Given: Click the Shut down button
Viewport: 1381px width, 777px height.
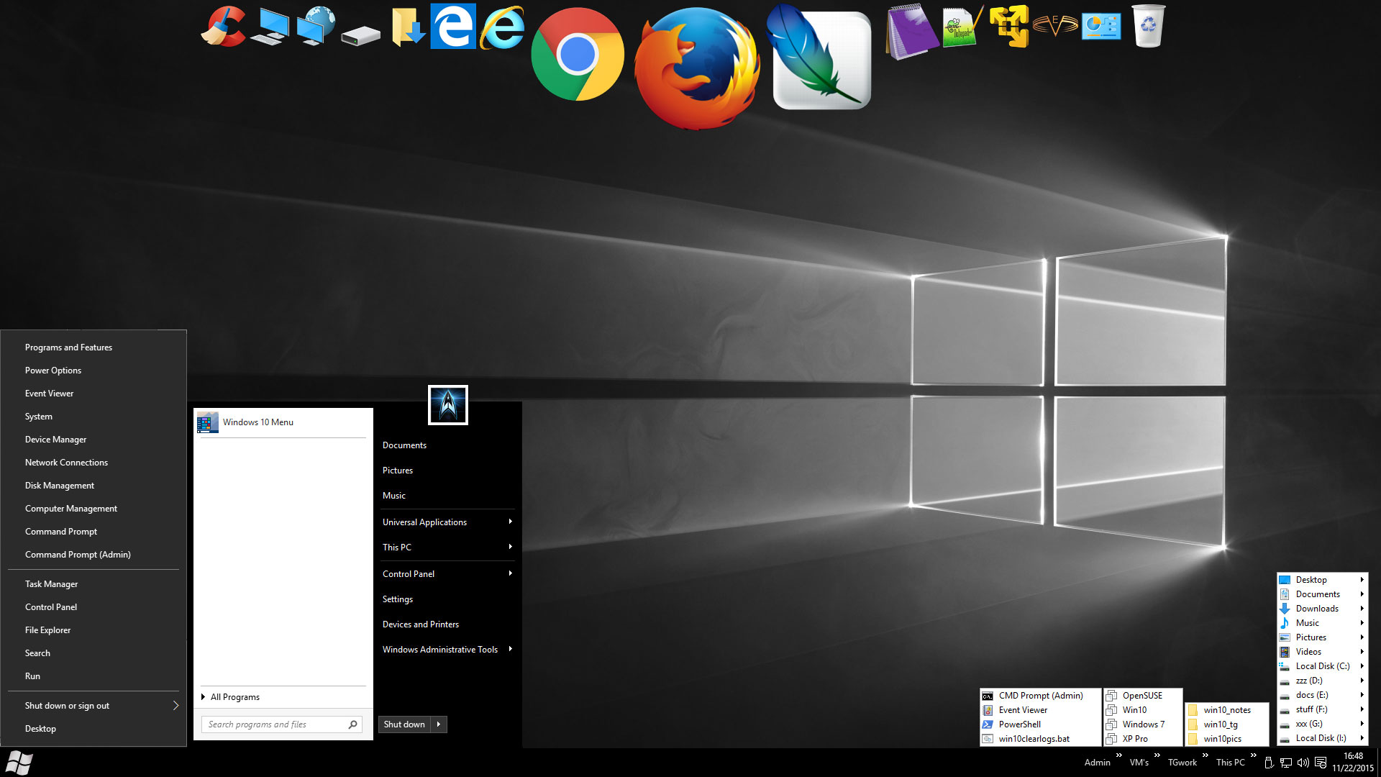Looking at the screenshot, I should (404, 724).
